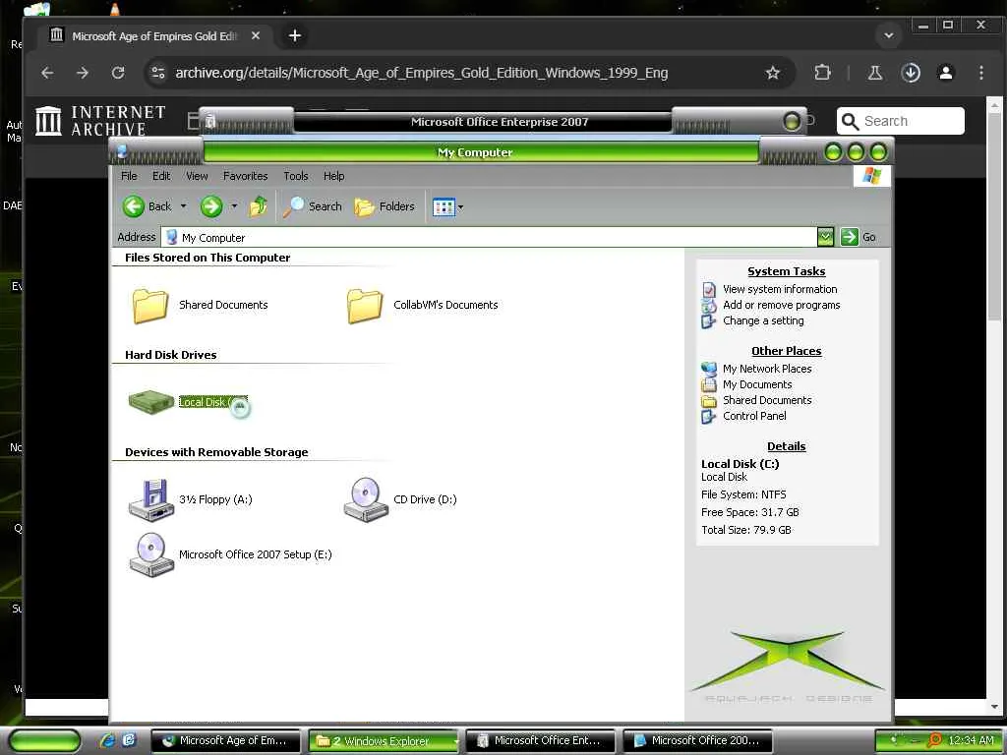Open the 2 Windows Explorer taskbar group

point(384,741)
